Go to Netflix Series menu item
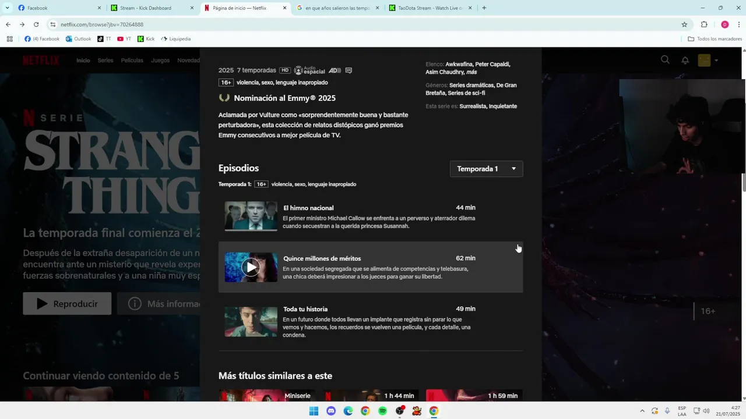The width and height of the screenshot is (746, 419). 105,61
